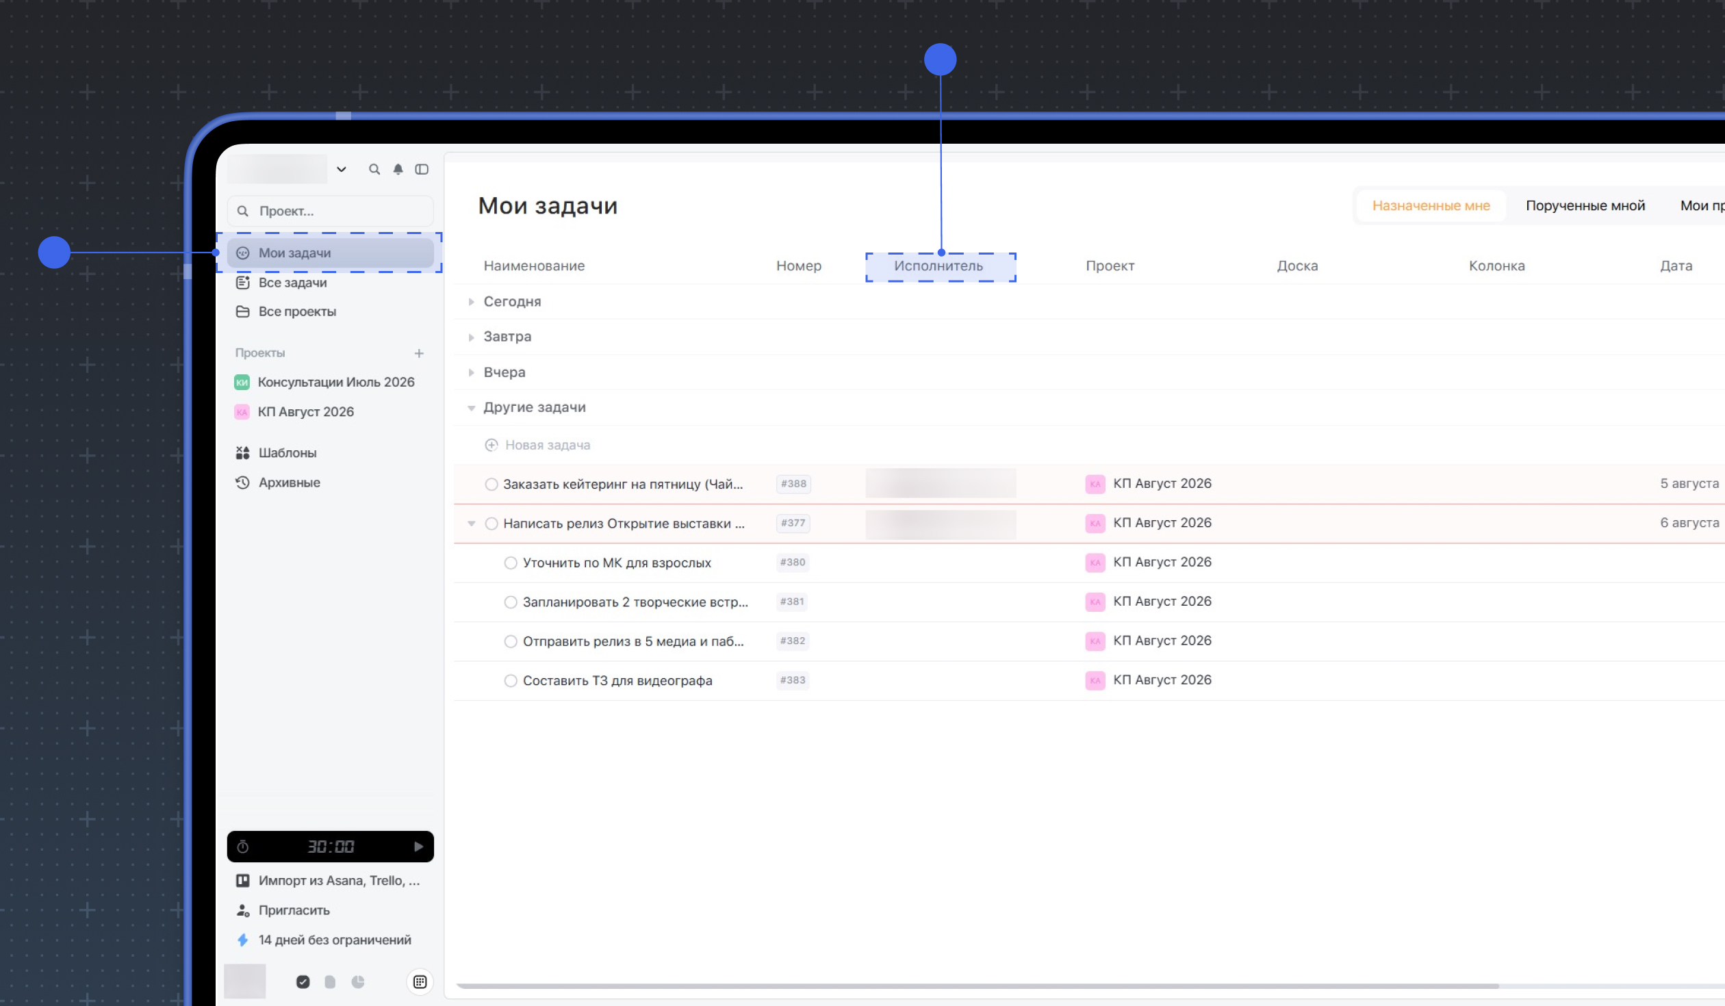Open Все задачи in sidebar
Image resolution: width=1725 pixels, height=1006 pixels.
click(292, 283)
